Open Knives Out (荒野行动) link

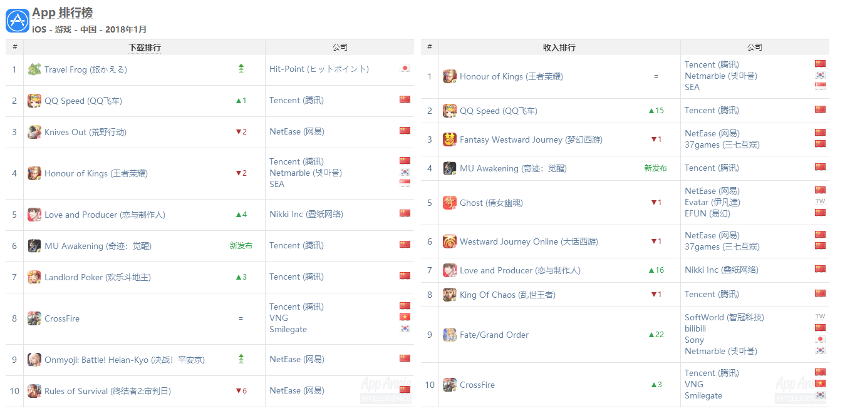point(85,132)
